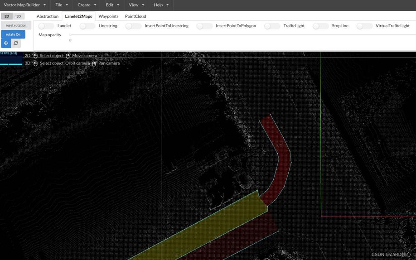Switch to 2D view mode

[7, 16]
